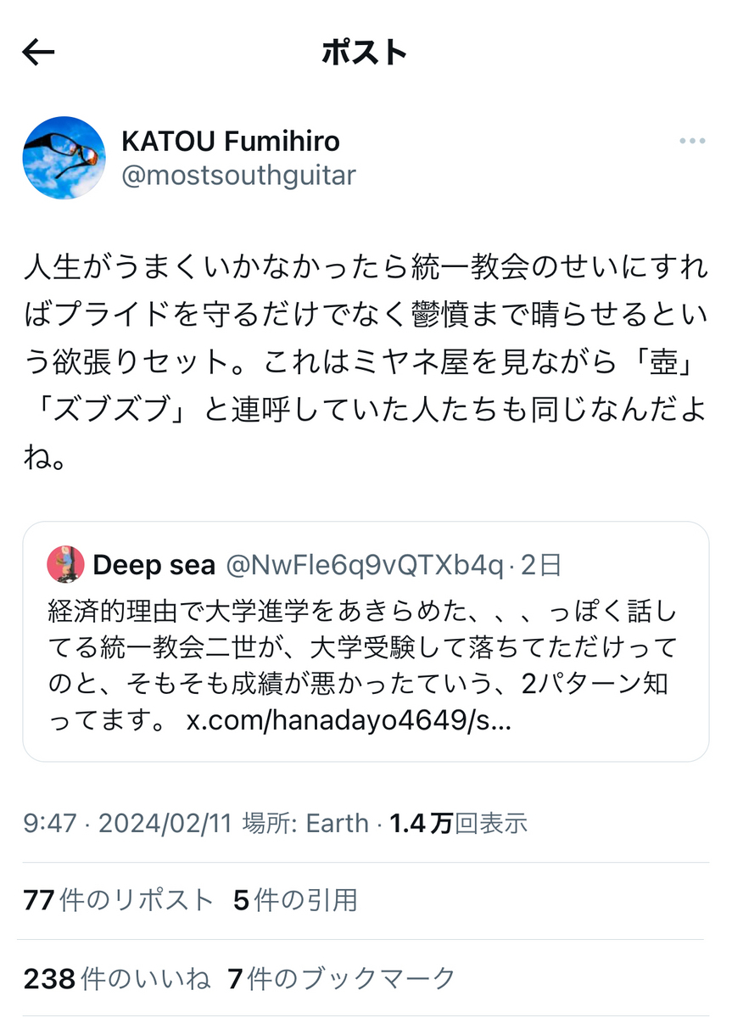The image size is (732, 1018).
Task: View the 5件の引用 list
Action: point(295,900)
